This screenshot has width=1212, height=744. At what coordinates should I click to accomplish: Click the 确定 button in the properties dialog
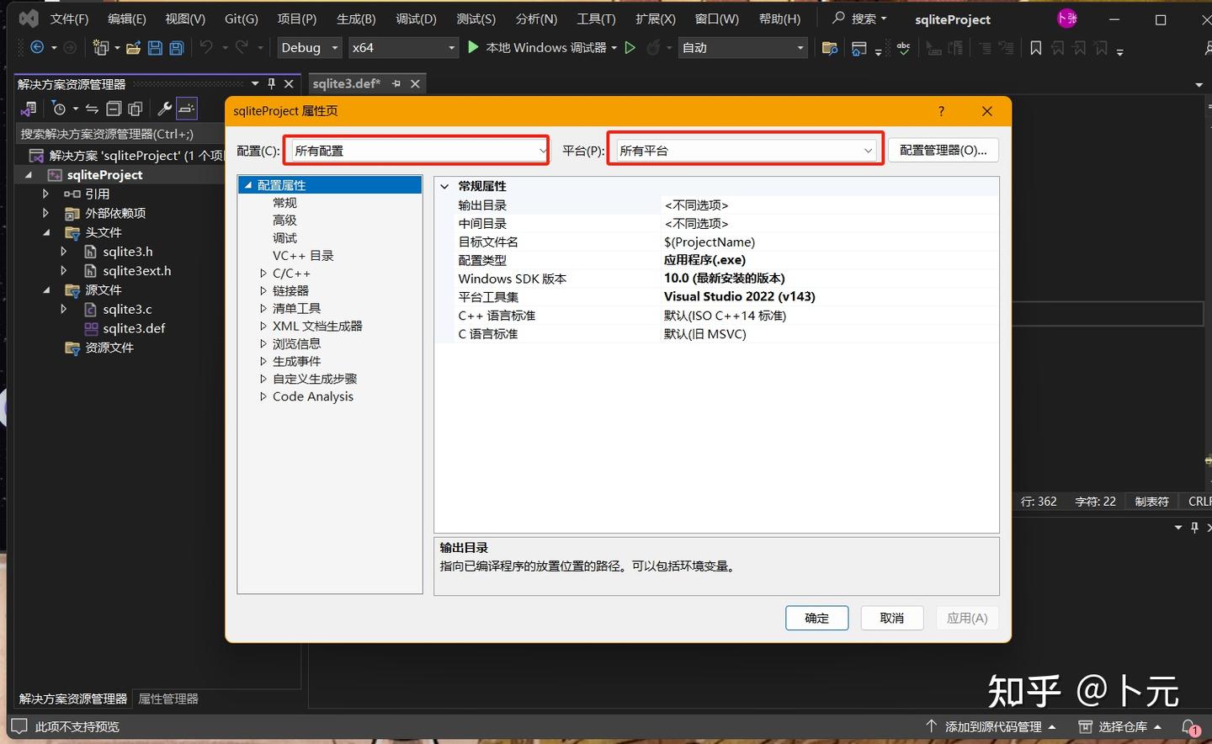click(816, 617)
